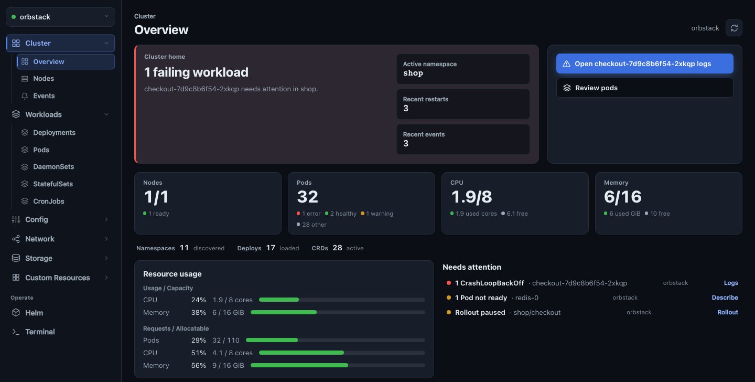Click the Terminal prompt icon
Screen dimensions: 755x382
tap(16, 332)
